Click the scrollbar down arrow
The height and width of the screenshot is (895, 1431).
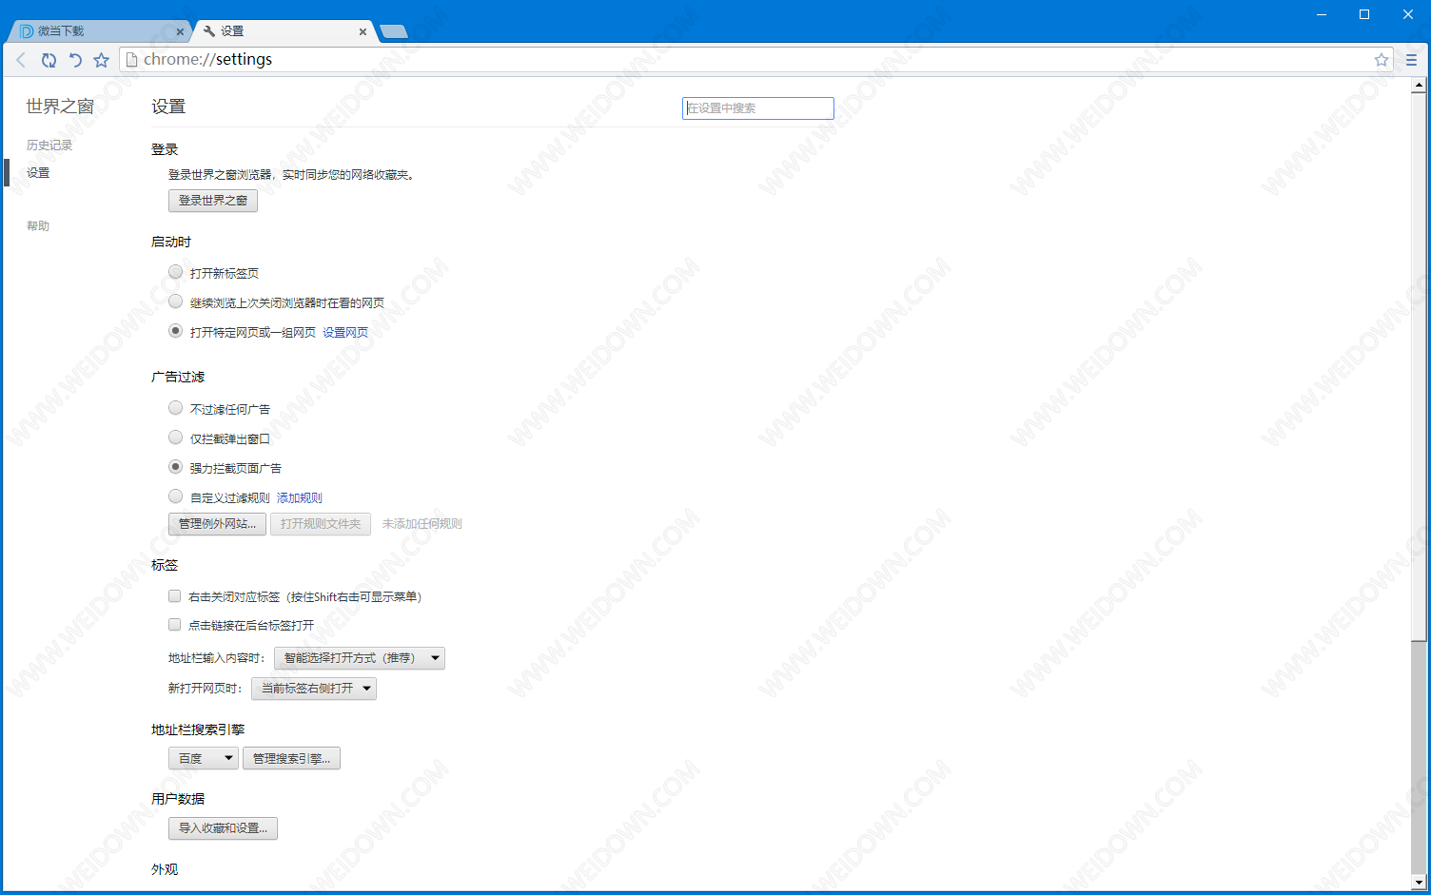coord(1419,883)
